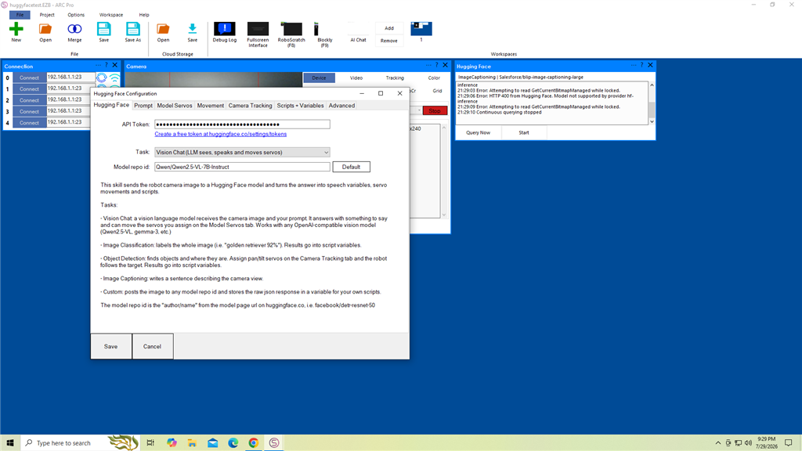Open the Create a free token link
The image size is (802, 451).
(x=220, y=134)
